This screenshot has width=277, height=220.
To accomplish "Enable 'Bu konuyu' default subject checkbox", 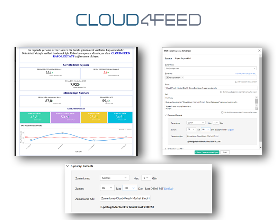I will click(221, 92).
